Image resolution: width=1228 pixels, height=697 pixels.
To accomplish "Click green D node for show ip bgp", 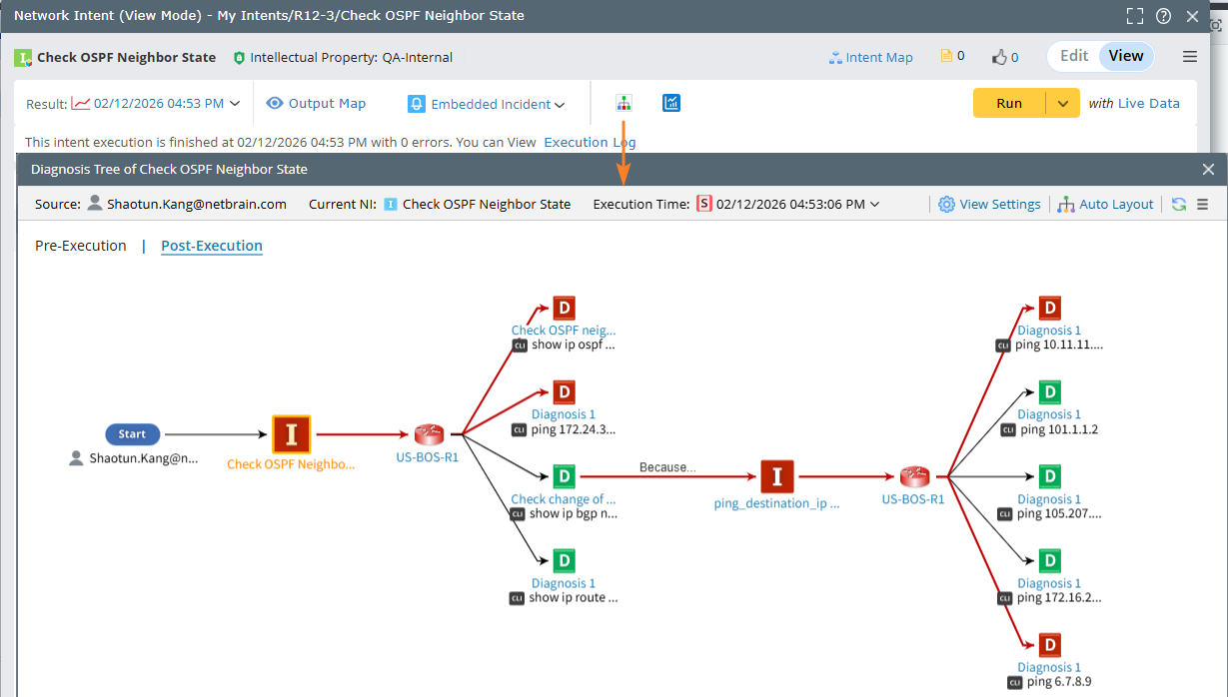I will coord(564,476).
